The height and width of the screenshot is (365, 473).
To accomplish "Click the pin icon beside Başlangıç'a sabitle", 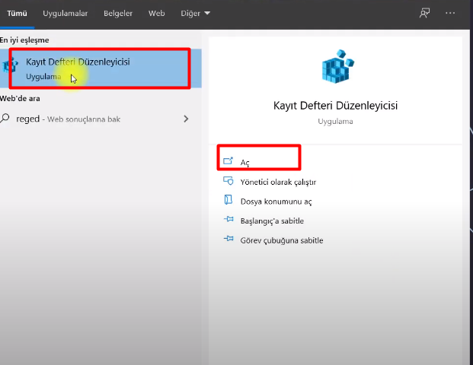I will pos(229,219).
